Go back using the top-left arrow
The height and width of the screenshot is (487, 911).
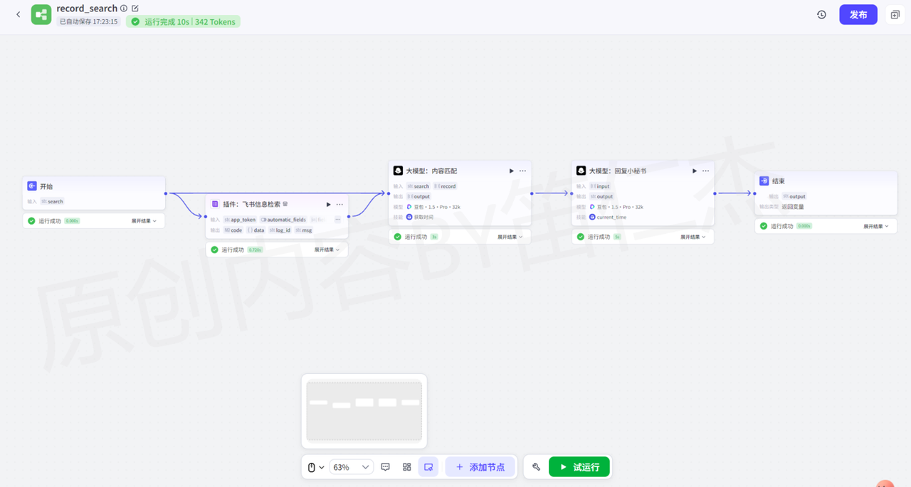(19, 14)
